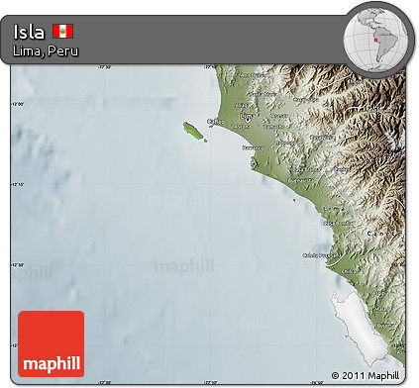The width and height of the screenshot is (419, 388).
Task: Click the 12°15' latitude label
Action: point(18,184)
